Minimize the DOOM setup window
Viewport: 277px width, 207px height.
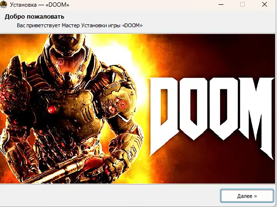pos(221,4)
